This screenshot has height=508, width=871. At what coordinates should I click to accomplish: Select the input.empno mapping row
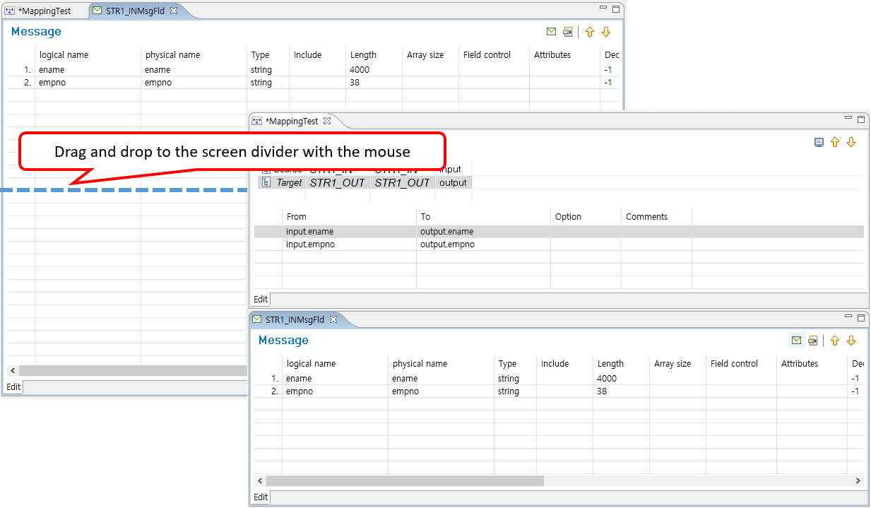click(310, 244)
